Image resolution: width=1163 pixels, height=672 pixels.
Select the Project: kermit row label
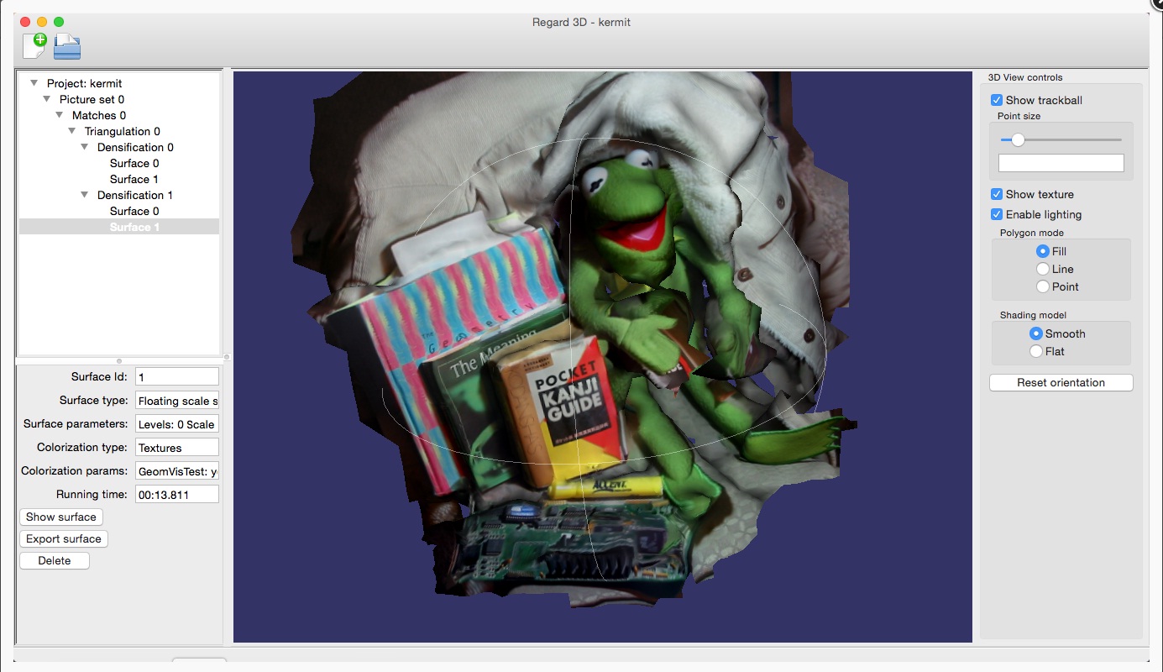tap(85, 83)
